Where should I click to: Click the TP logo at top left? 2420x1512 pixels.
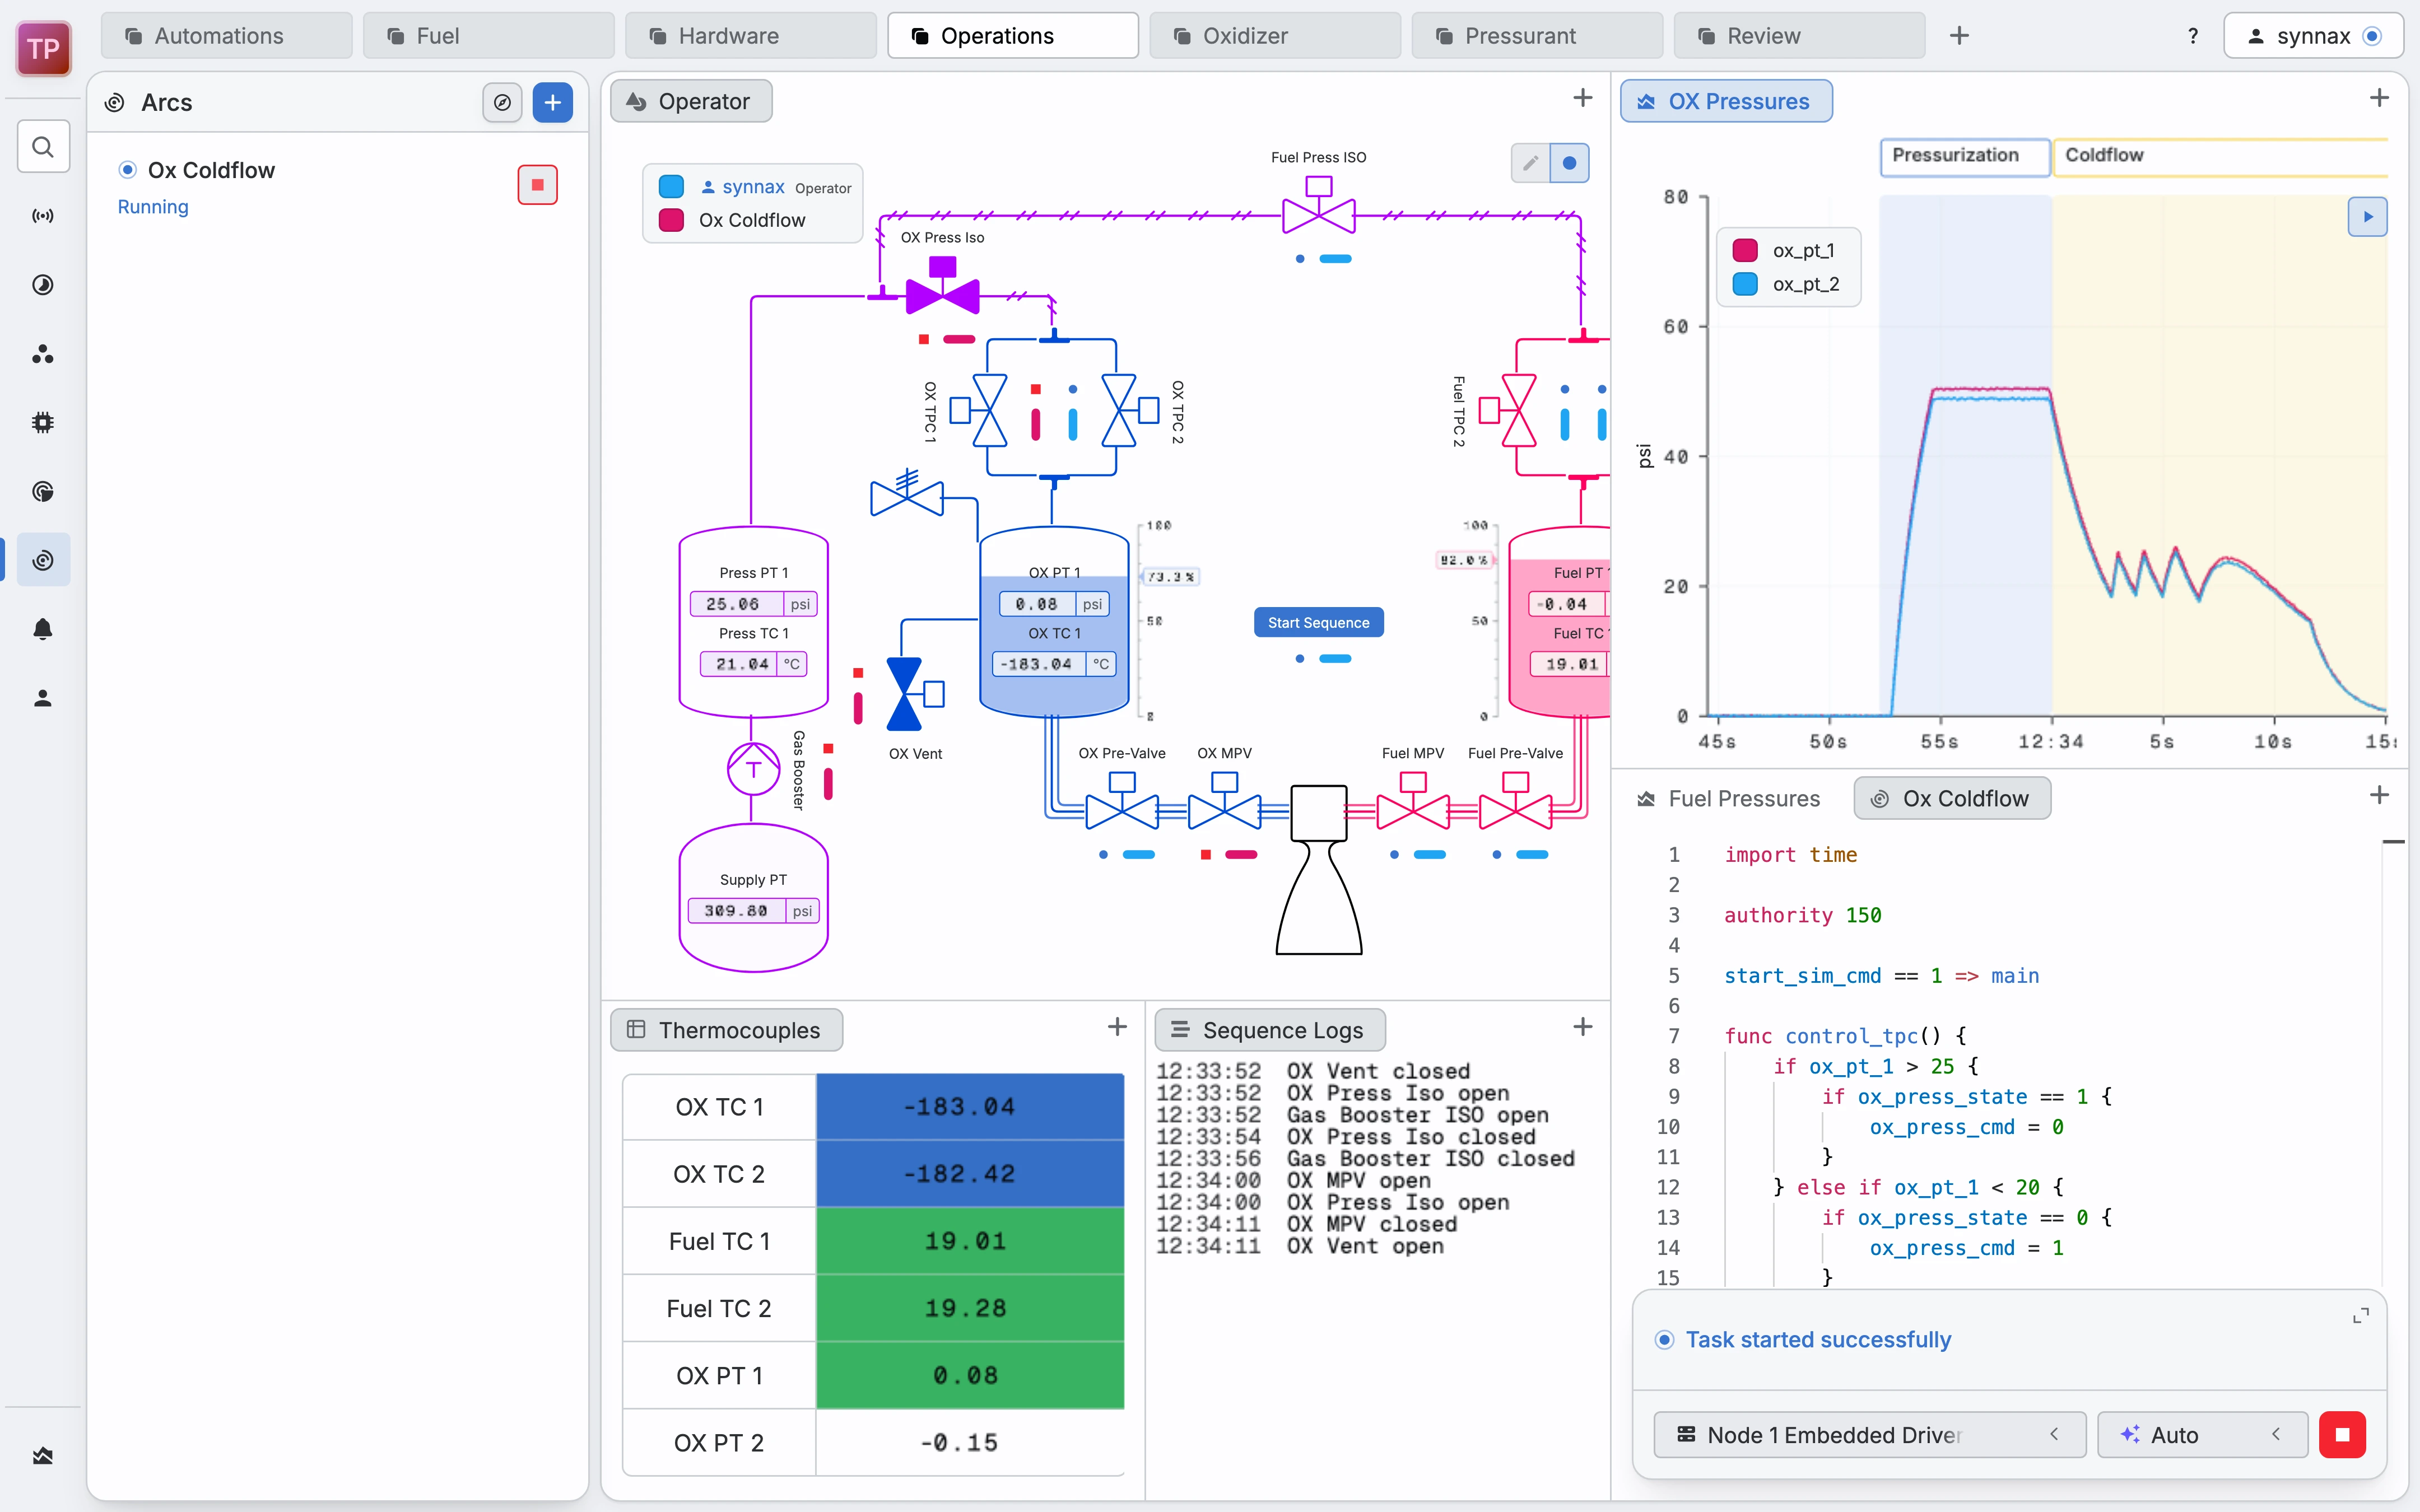(x=44, y=48)
